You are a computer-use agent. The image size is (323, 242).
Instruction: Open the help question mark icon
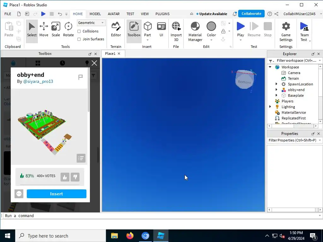269,14
